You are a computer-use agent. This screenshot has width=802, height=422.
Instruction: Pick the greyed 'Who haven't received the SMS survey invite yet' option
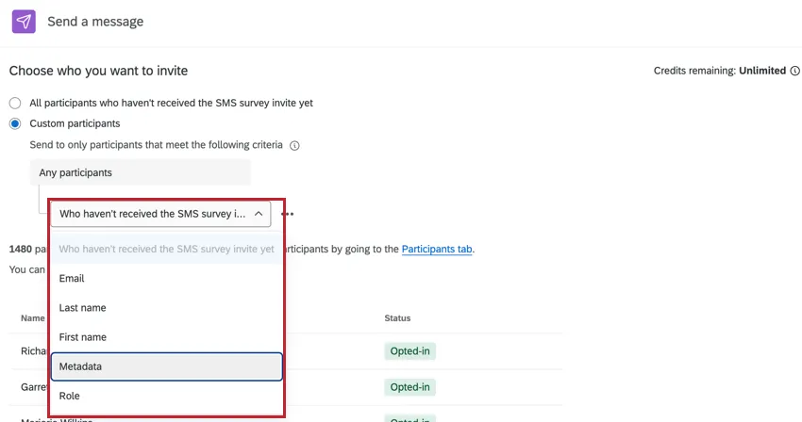tap(166, 249)
